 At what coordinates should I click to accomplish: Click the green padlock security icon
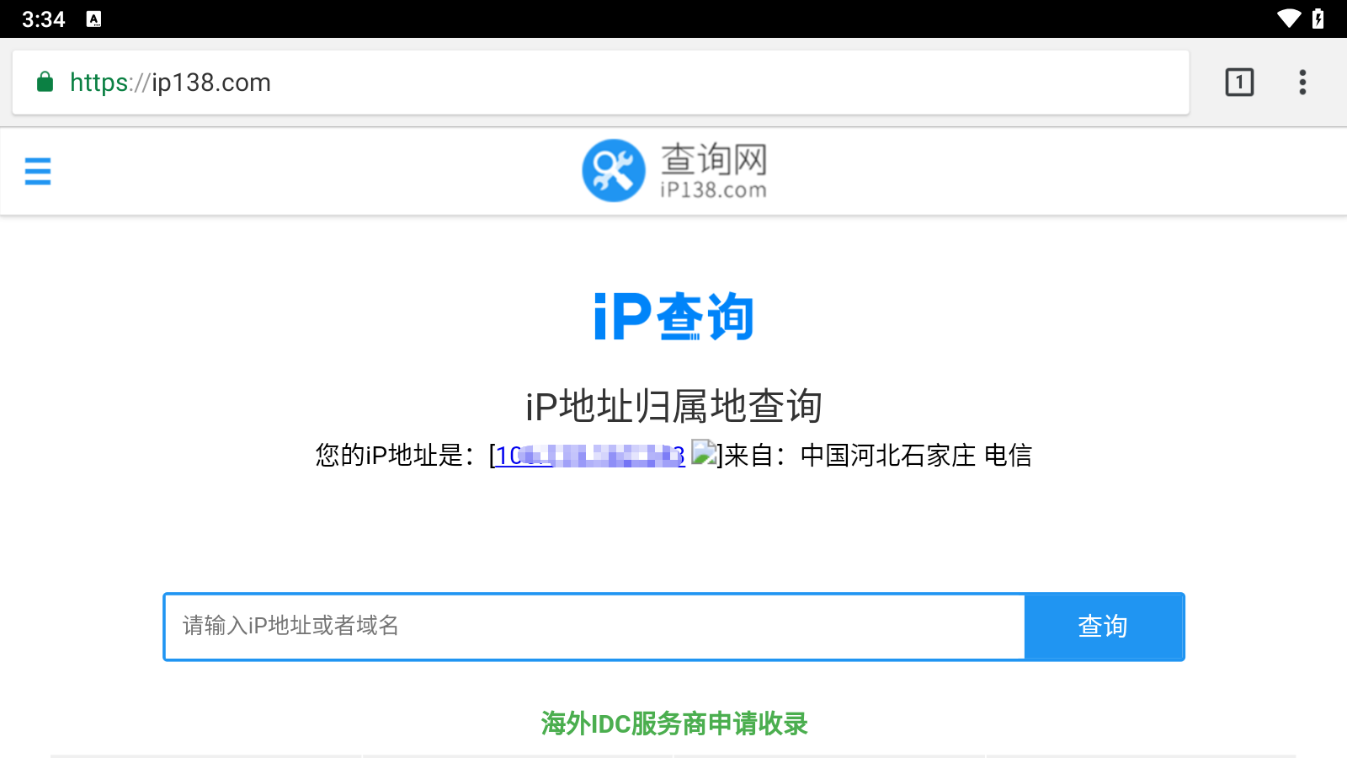pyautogui.click(x=45, y=82)
